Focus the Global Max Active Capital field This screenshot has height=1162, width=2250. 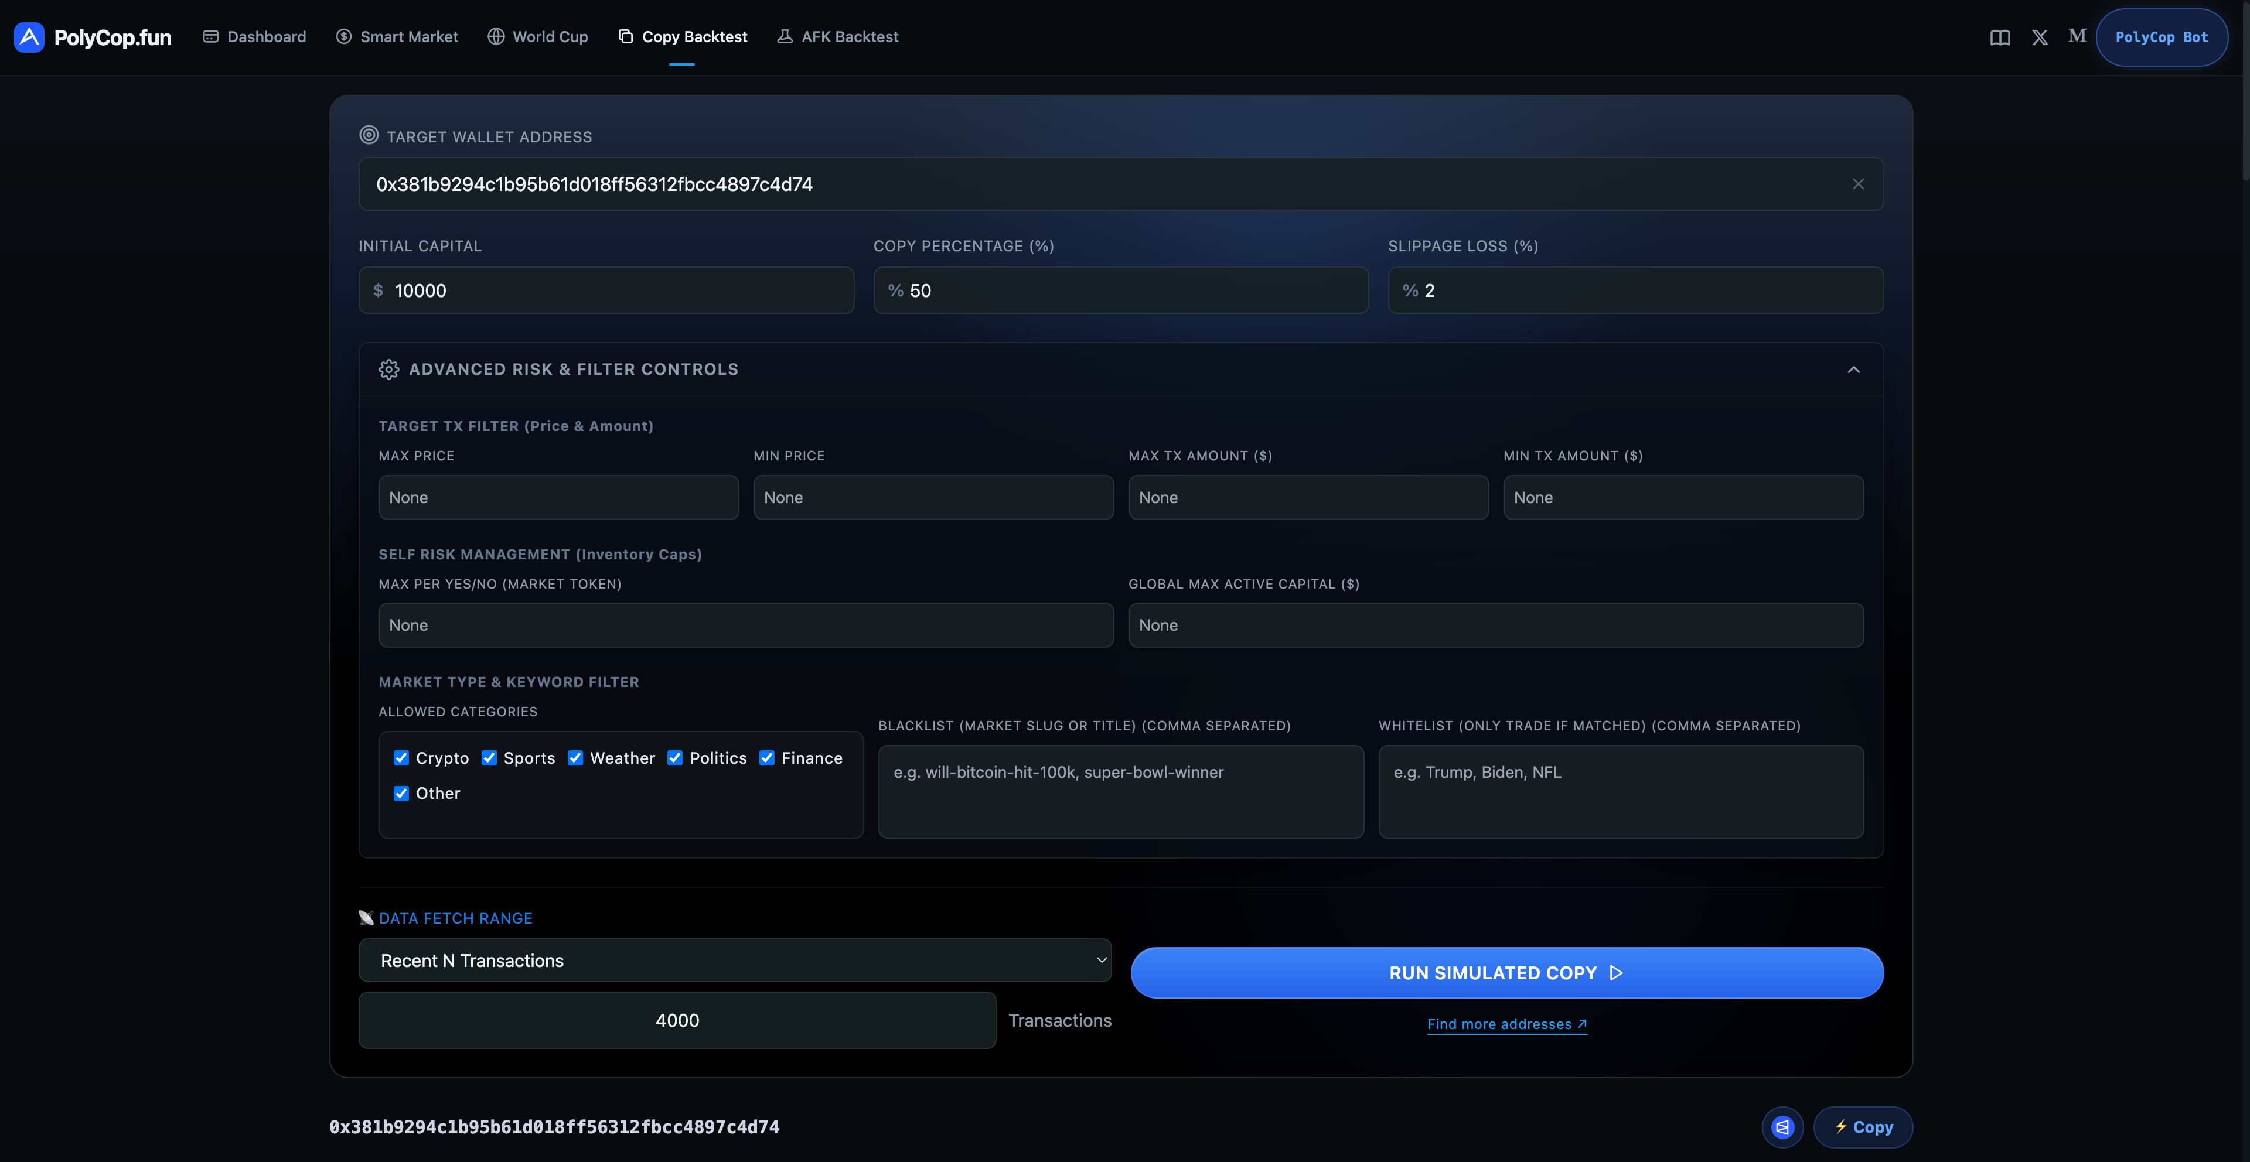point(1495,625)
